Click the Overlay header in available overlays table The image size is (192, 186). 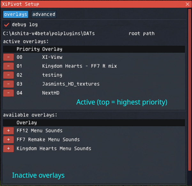[27, 123]
